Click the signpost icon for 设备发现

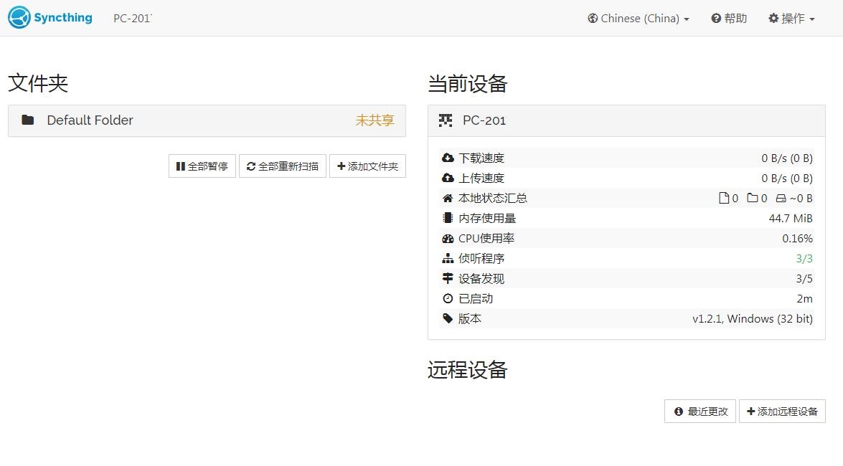click(447, 278)
